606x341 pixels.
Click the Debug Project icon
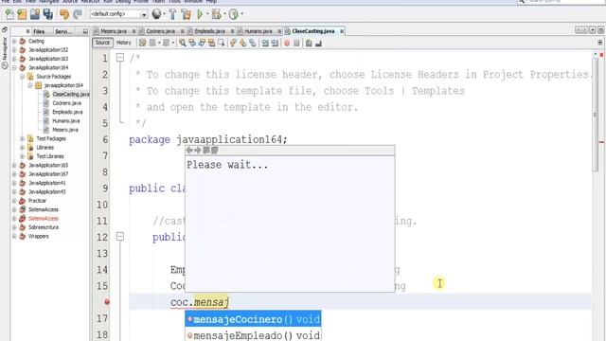point(217,14)
